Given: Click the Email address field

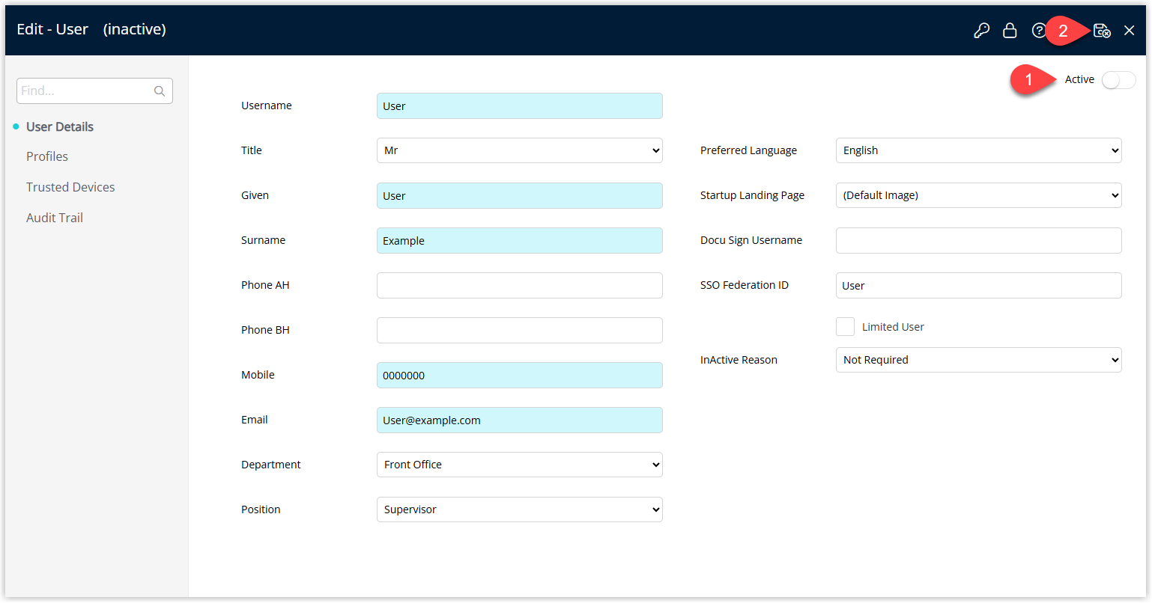Looking at the screenshot, I should tap(520, 420).
